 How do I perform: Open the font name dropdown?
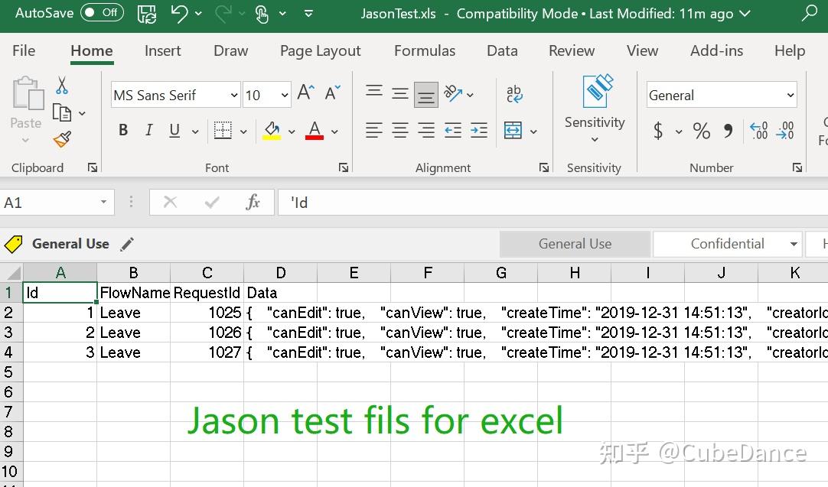(x=234, y=95)
